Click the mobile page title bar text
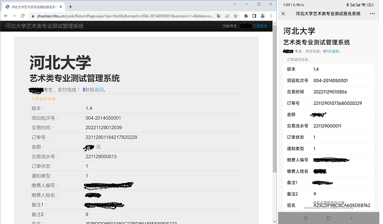383x224 pixels. click(x=328, y=14)
